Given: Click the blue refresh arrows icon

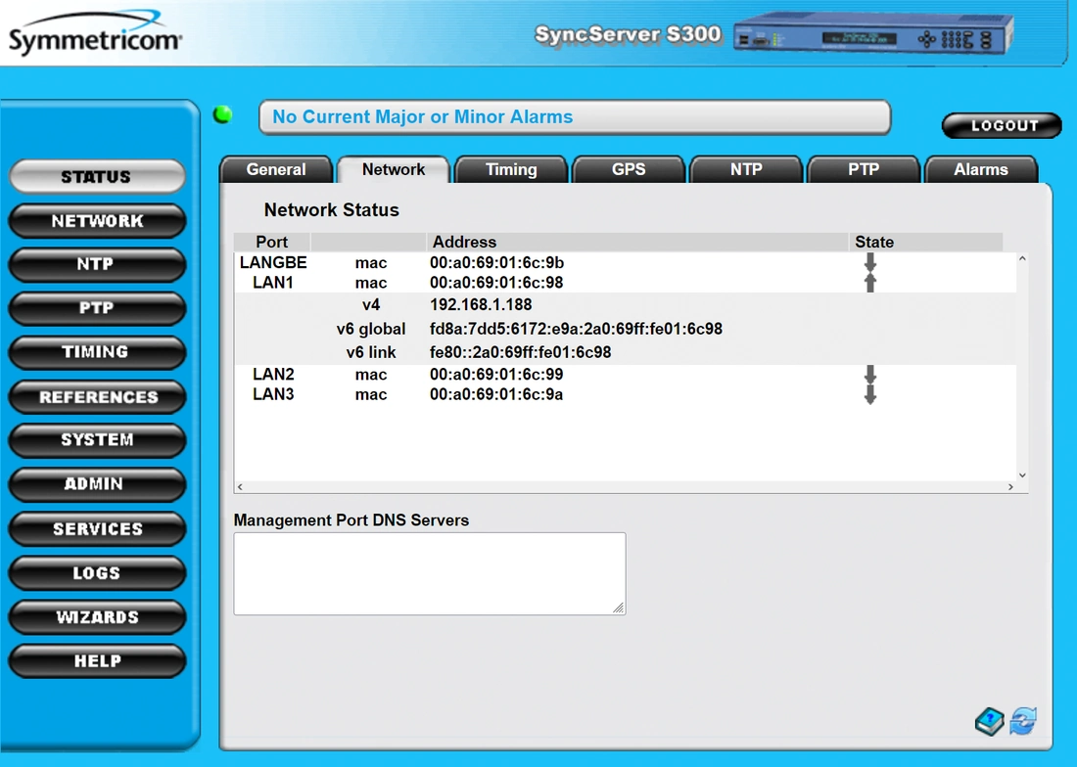Looking at the screenshot, I should coord(1023,722).
